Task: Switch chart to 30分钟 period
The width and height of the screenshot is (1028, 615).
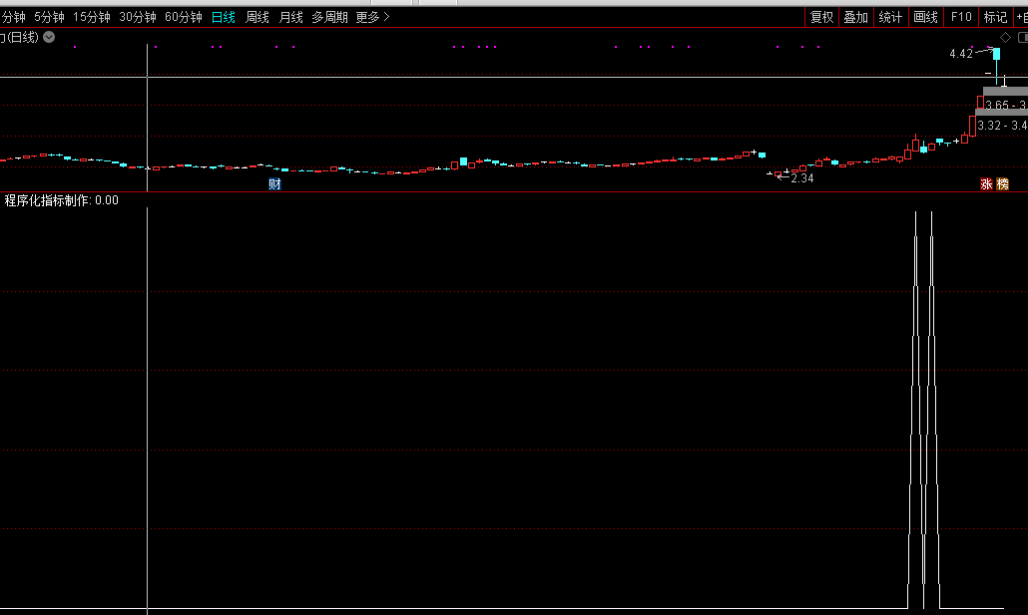Action: click(137, 17)
